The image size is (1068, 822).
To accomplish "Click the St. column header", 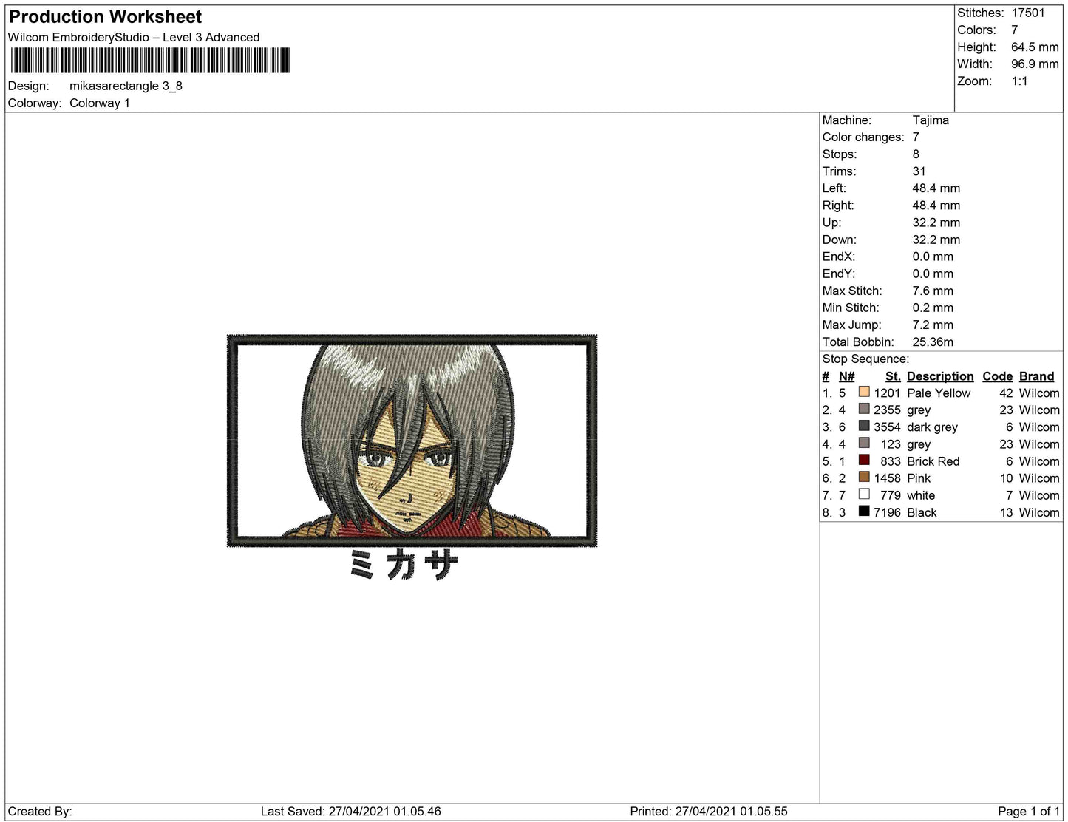I will point(892,376).
